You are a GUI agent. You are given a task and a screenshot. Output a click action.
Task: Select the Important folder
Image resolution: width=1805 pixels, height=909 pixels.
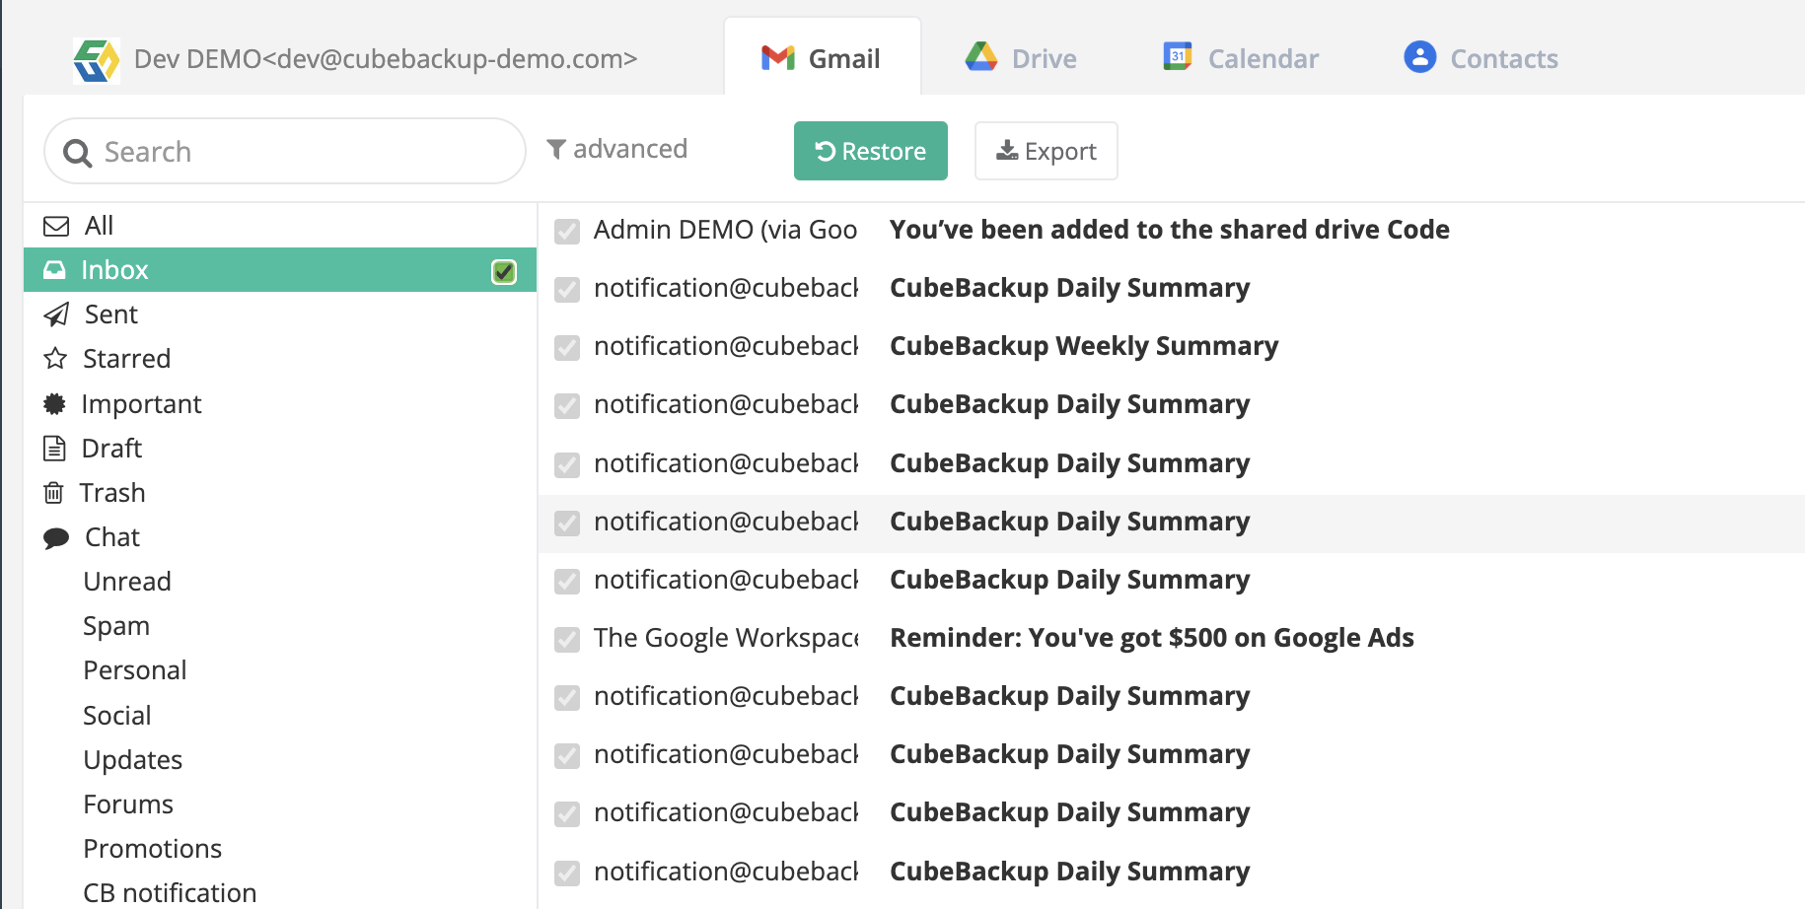(280, 403)
